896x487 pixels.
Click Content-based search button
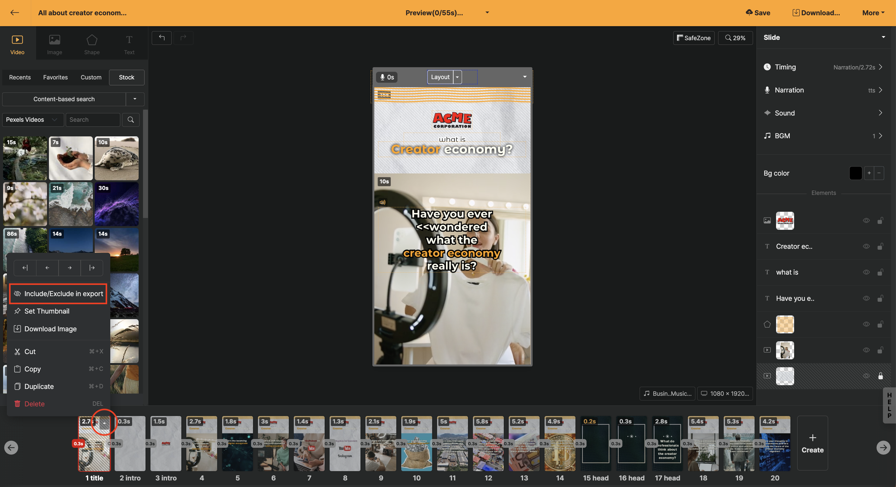point(64,99)
